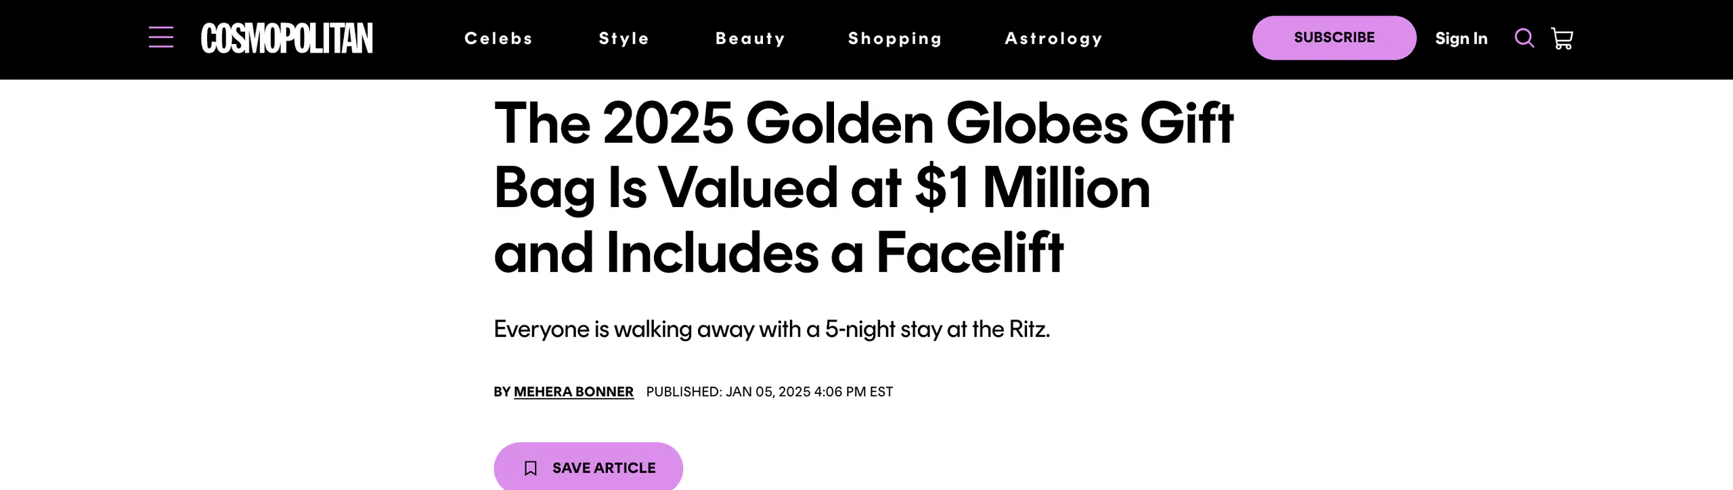Click the '5-night stay at the Ritz' subheading
This screenshot has height=490, width=1733.
tap(772, 330)
